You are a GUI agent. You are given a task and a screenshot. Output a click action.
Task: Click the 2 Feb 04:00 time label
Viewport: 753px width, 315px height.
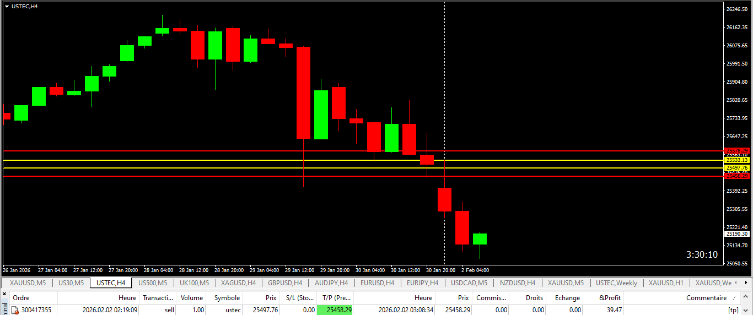[x=475, y=270]
